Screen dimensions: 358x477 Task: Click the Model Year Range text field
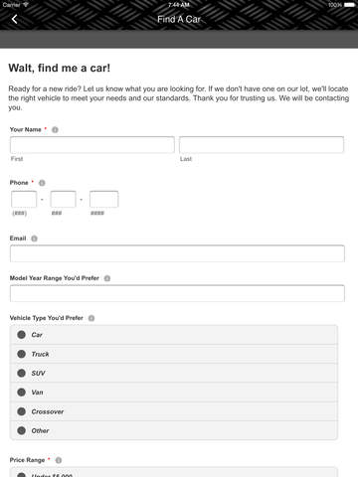(177, 293)
